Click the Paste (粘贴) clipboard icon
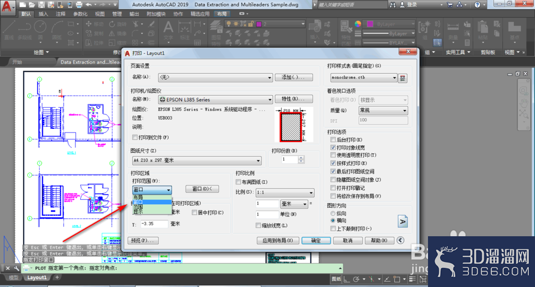The width and height of the screenshot is (535, 287). coord(483,30)
